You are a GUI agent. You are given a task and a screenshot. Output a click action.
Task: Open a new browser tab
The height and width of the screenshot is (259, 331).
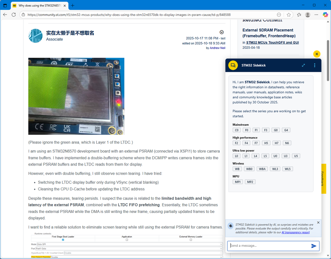point(73,6)
